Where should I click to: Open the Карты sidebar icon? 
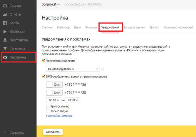click(x=5, y=23)
